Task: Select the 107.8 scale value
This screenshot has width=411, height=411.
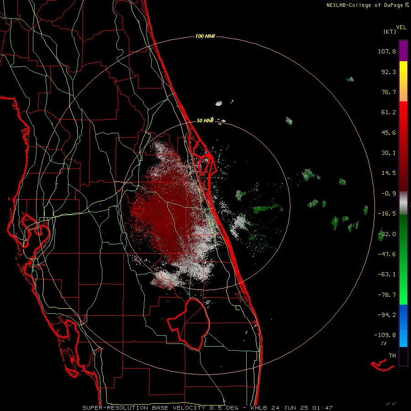Action: pos(387,51)
